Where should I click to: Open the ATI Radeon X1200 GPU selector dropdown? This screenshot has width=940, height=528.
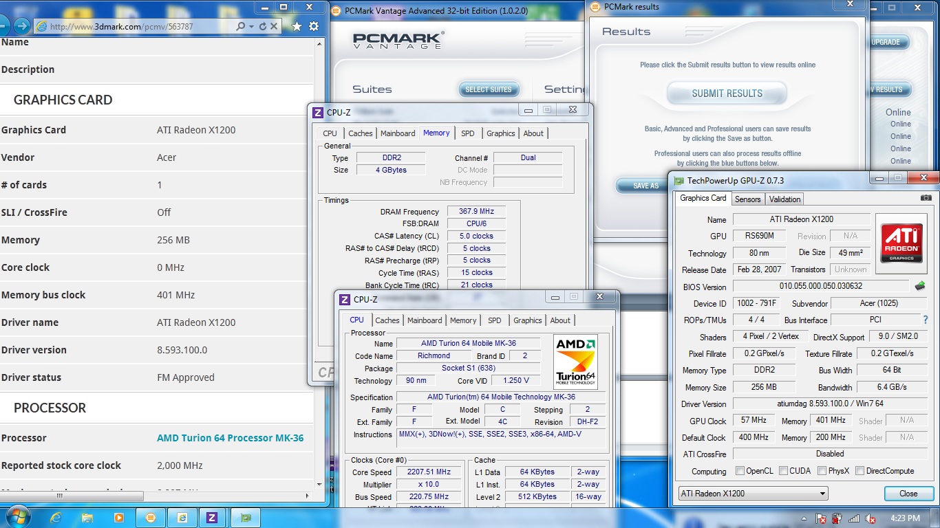point(753,494)
